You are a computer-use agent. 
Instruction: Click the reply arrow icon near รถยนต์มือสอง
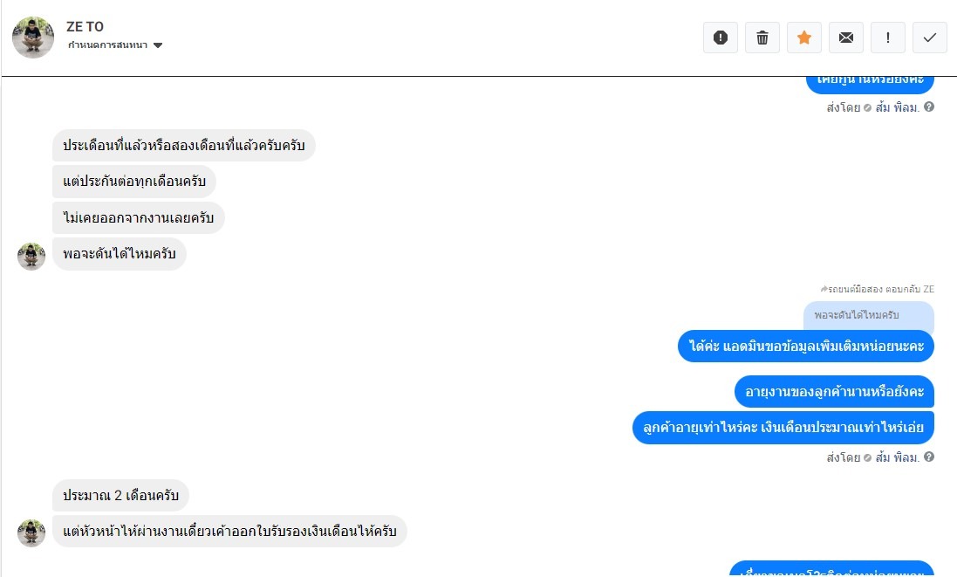(x=824, y=289)
